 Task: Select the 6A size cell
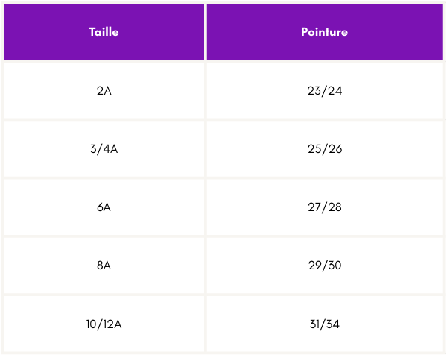[104, 207]
